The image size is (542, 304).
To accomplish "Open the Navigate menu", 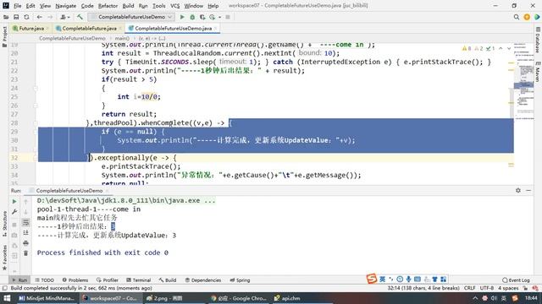I will click(66, 6).
